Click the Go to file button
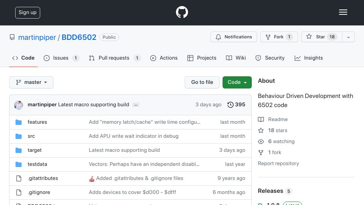 [202, 82]
